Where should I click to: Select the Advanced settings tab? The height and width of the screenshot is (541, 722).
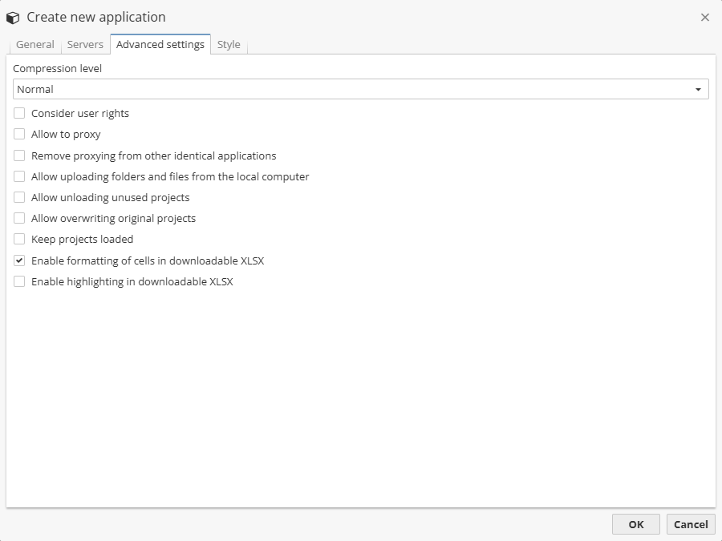[160, 45]
